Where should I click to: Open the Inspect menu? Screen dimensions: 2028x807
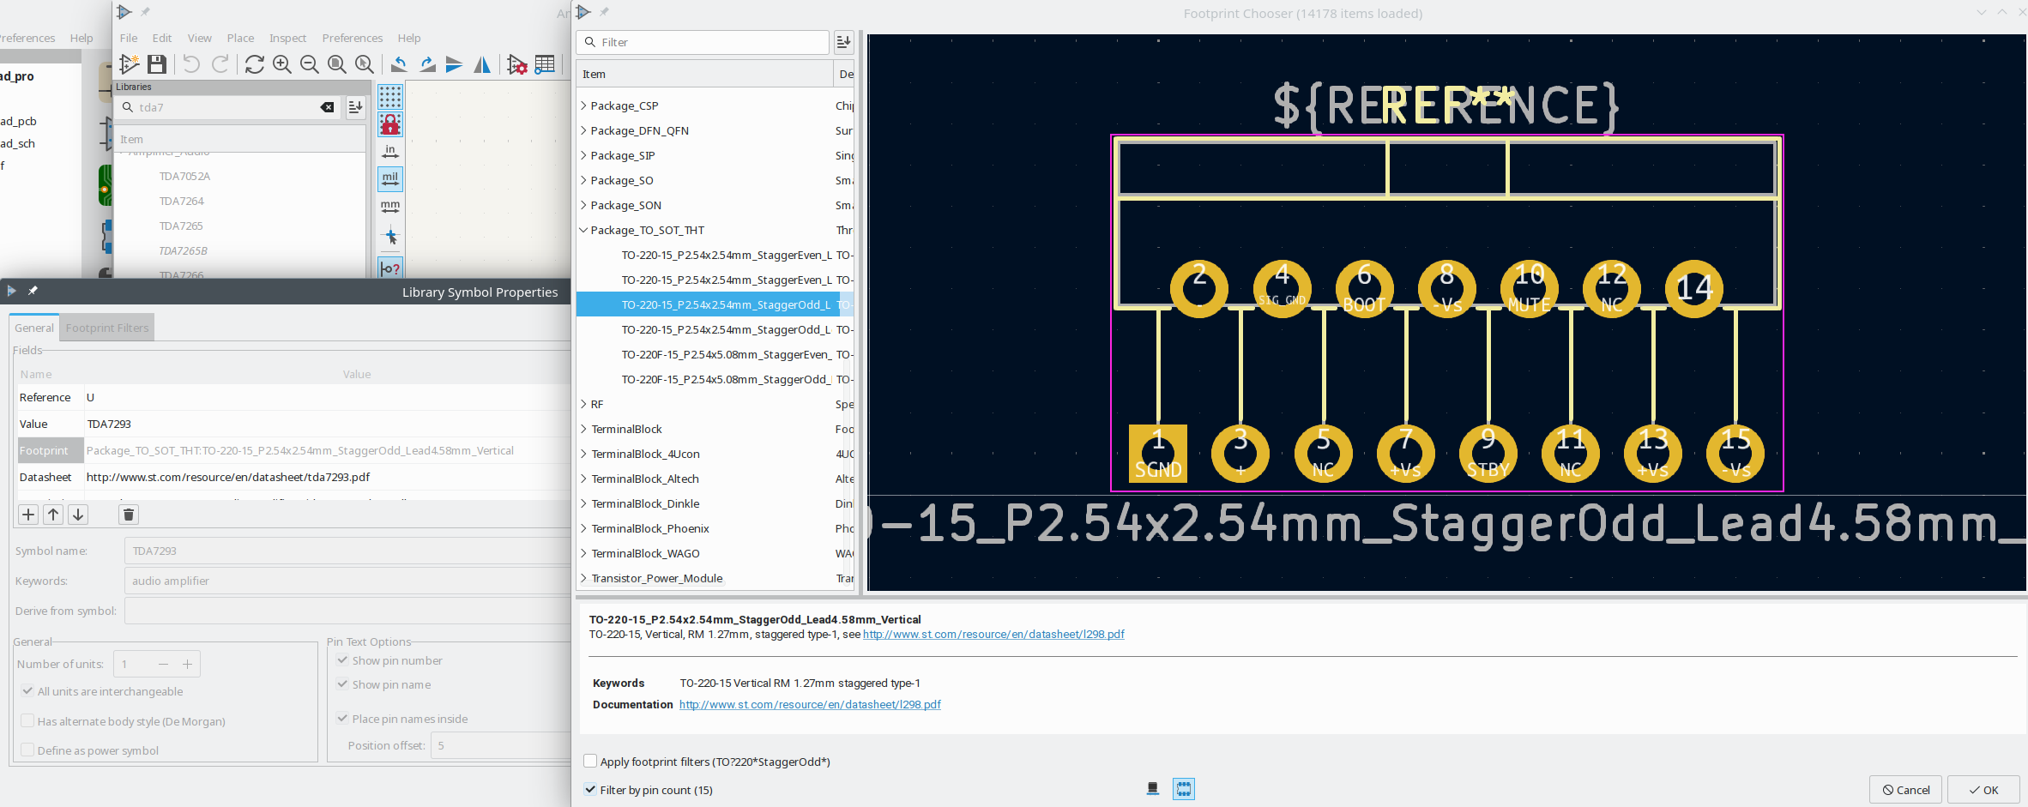(x=287, y=38)
